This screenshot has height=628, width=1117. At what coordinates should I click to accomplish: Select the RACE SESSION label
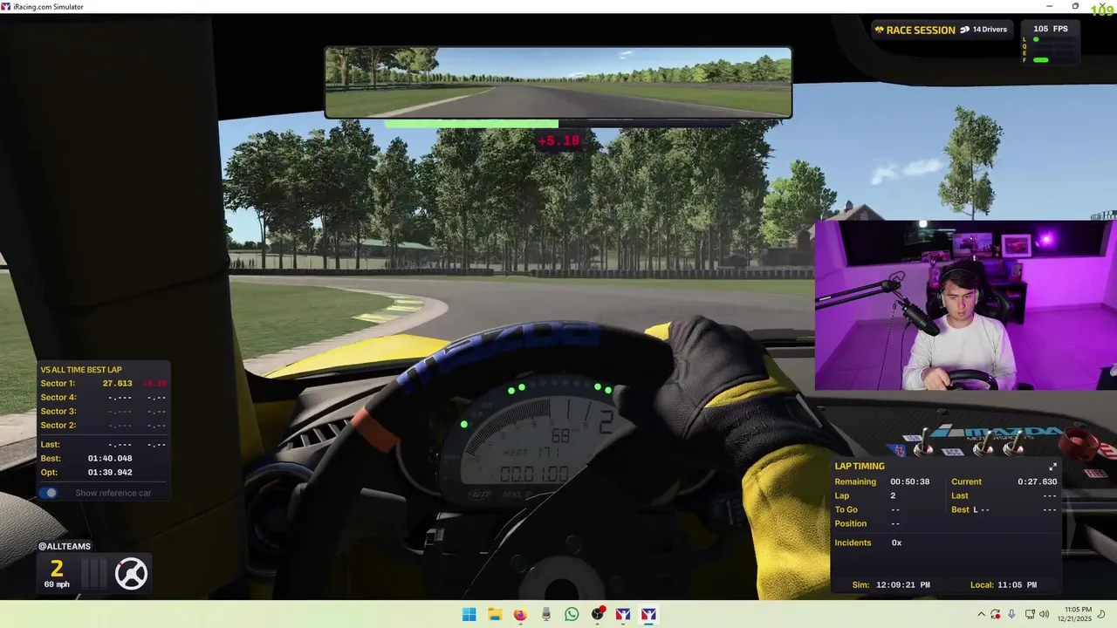click(x=921, y=30)
